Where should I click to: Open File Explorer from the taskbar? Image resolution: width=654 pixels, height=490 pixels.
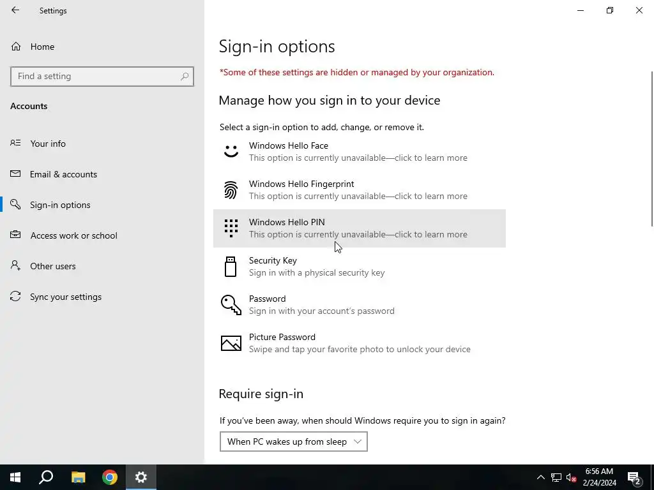(x=78, y=477)
